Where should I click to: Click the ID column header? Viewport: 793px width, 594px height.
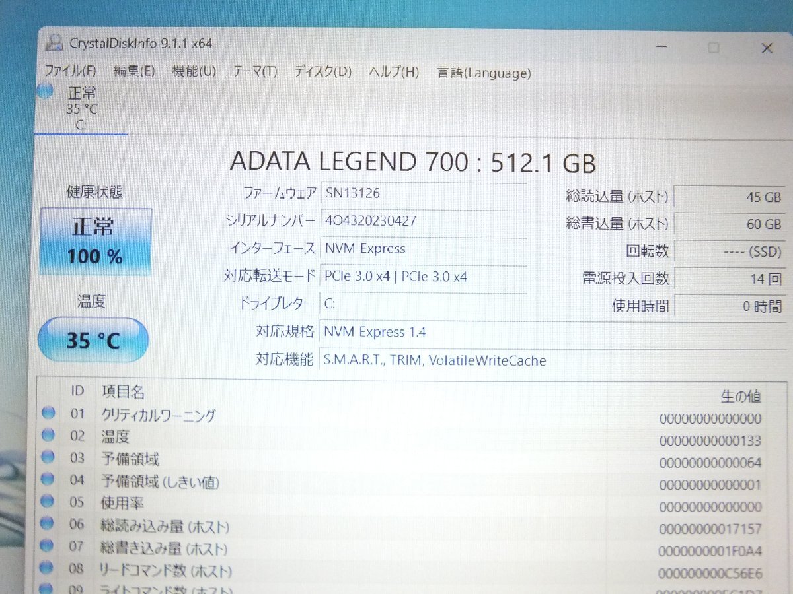click(x=77, y=391)
